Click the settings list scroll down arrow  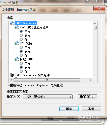pyautogui.click(x=95, y=76)
